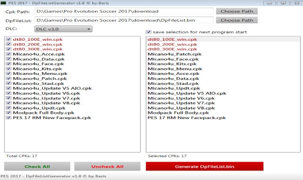Click the Uncheck All button
303x180 pixels.
tap(107, 166)
